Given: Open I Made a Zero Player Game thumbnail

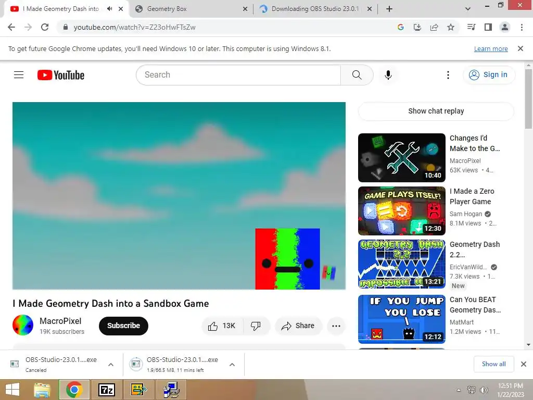Looking at the screenshot, I should [x=401, y=211].
